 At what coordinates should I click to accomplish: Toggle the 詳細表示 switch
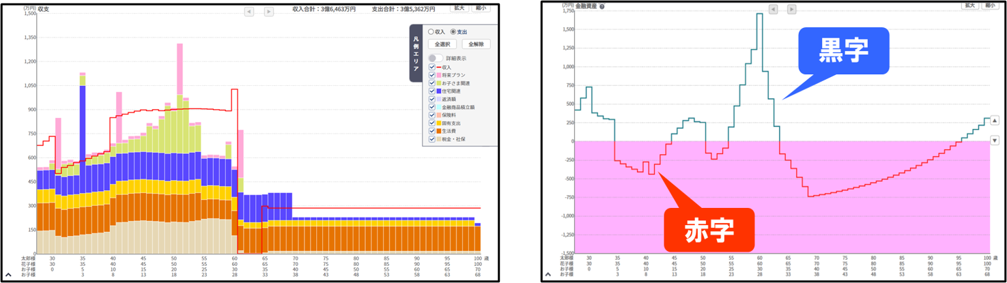436,58
